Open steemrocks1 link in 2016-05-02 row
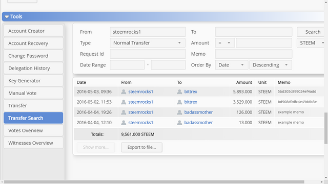This screenshot has width=328, height=184. (140, 102)
